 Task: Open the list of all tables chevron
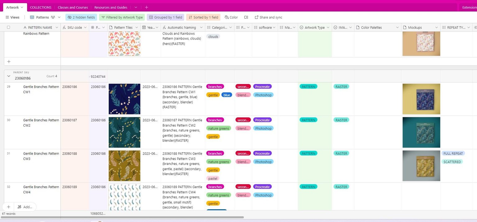coord(136,7)
